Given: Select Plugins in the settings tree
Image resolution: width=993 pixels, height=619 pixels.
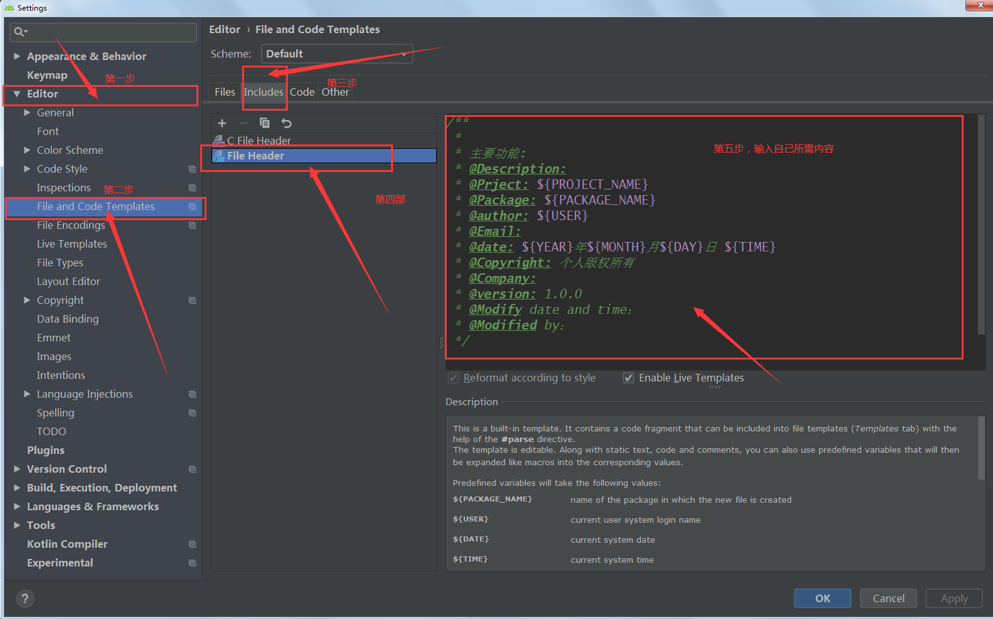Looking at the screenshot, I should 46,450.
